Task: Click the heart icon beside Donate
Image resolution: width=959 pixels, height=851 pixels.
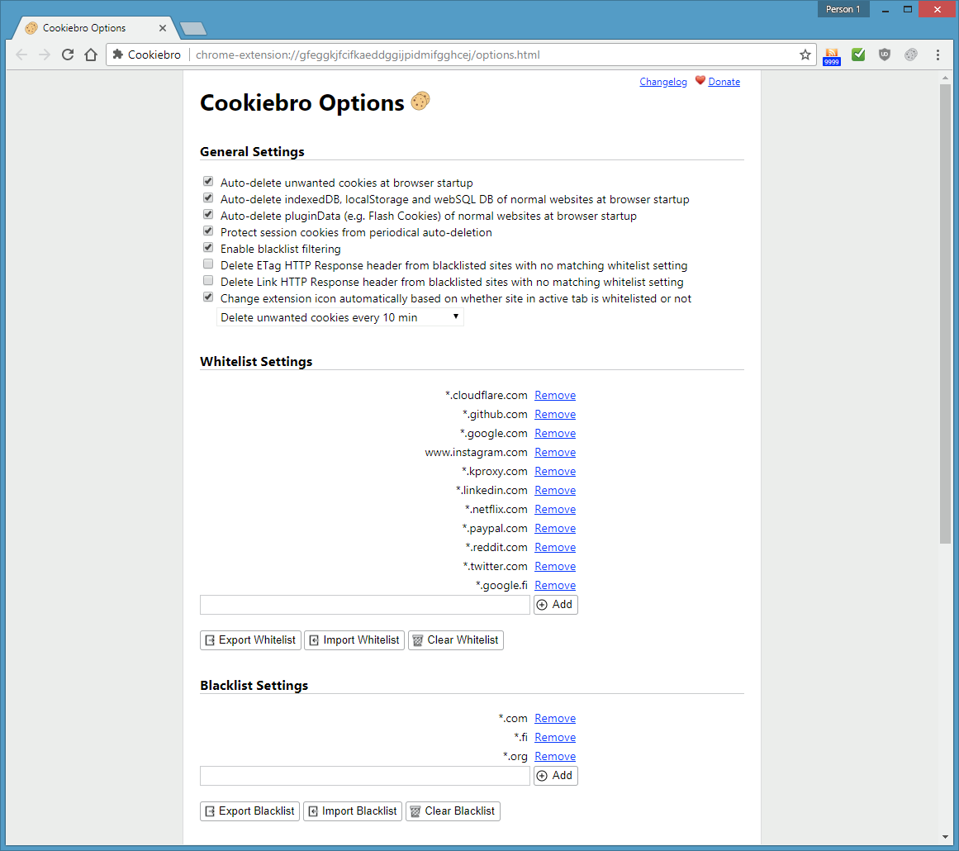Action: point(700,81)
